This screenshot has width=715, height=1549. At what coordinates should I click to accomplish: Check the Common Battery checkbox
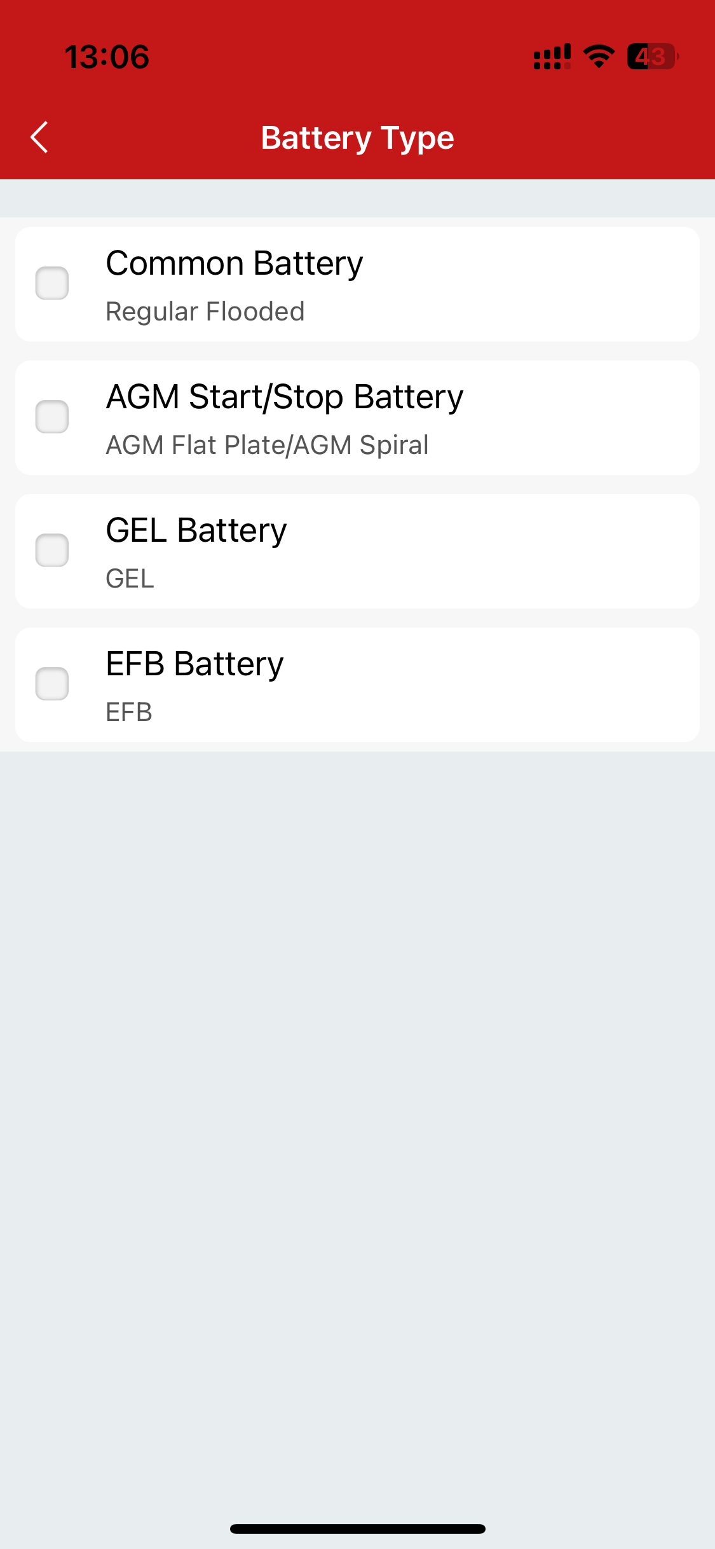click(52, 284)
